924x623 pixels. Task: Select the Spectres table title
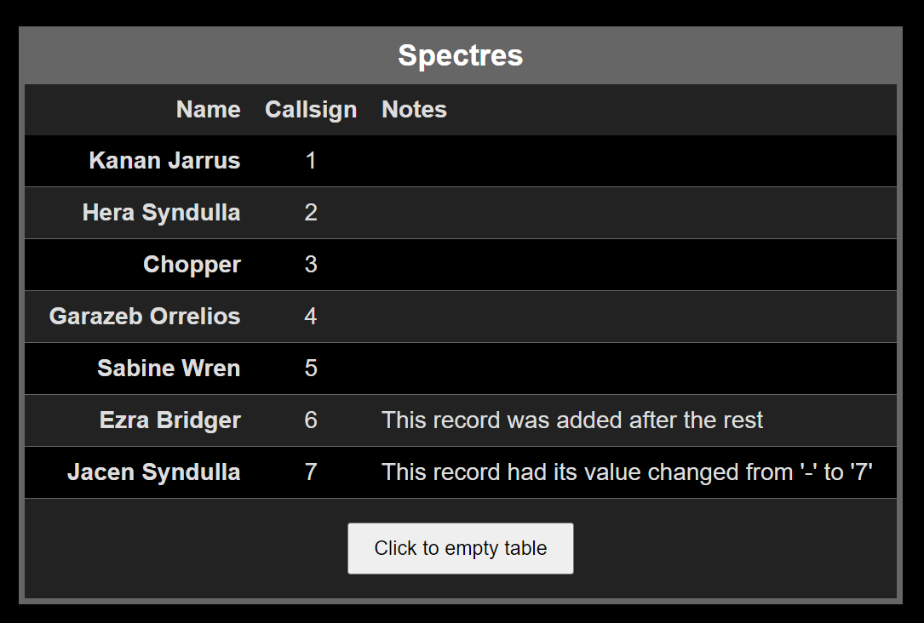pyautogui.click(x=460, y=55)
